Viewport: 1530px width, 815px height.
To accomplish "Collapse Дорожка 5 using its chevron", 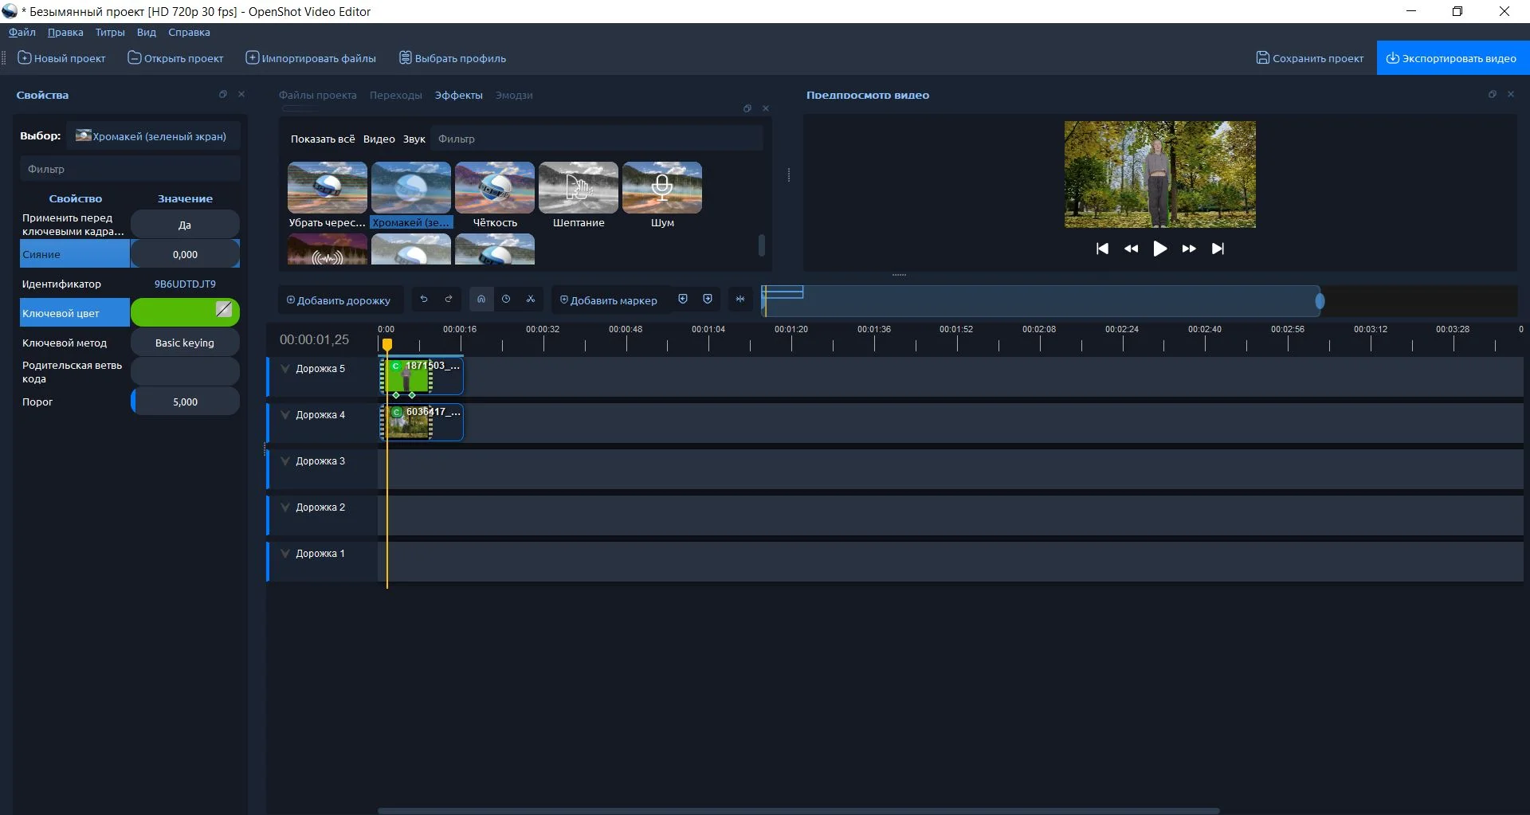I will 285,369.
